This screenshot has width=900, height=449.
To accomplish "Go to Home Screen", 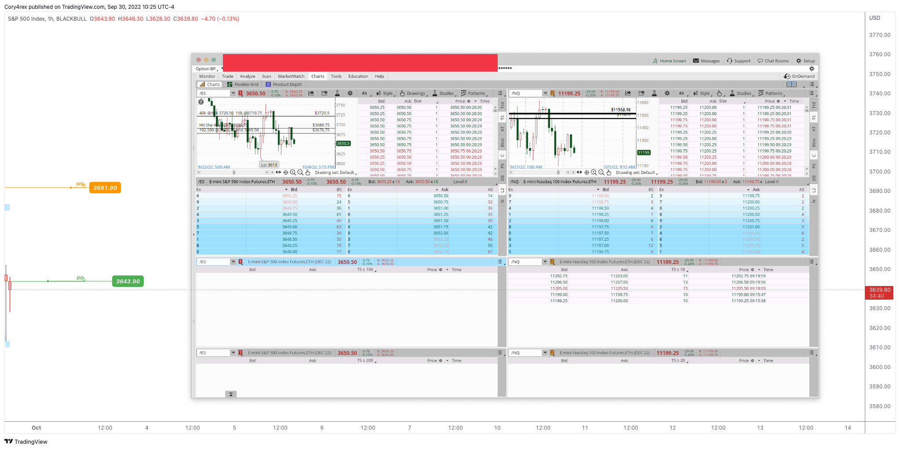I will [669, 61].
